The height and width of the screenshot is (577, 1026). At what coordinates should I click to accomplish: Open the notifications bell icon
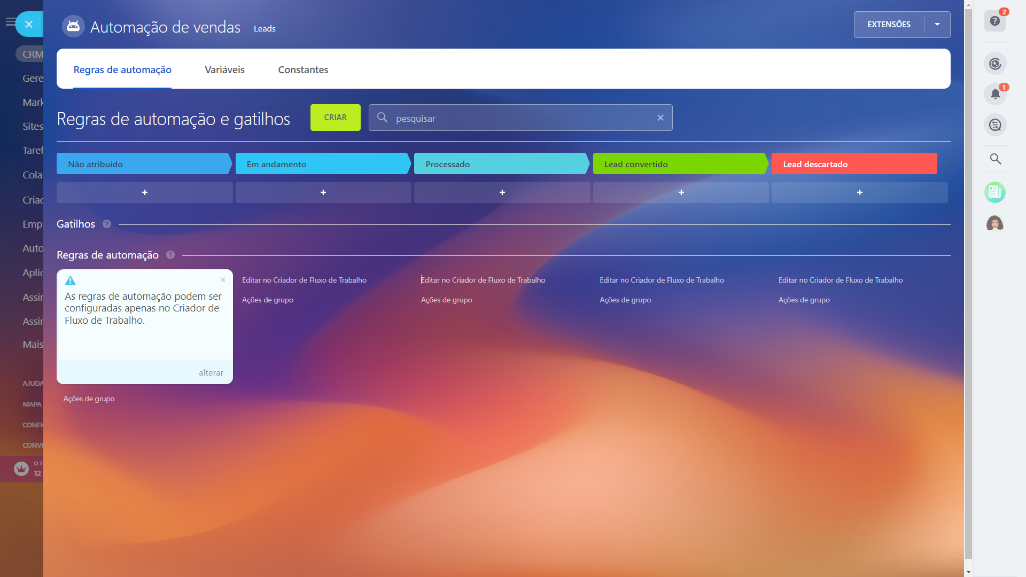[994, 95]
